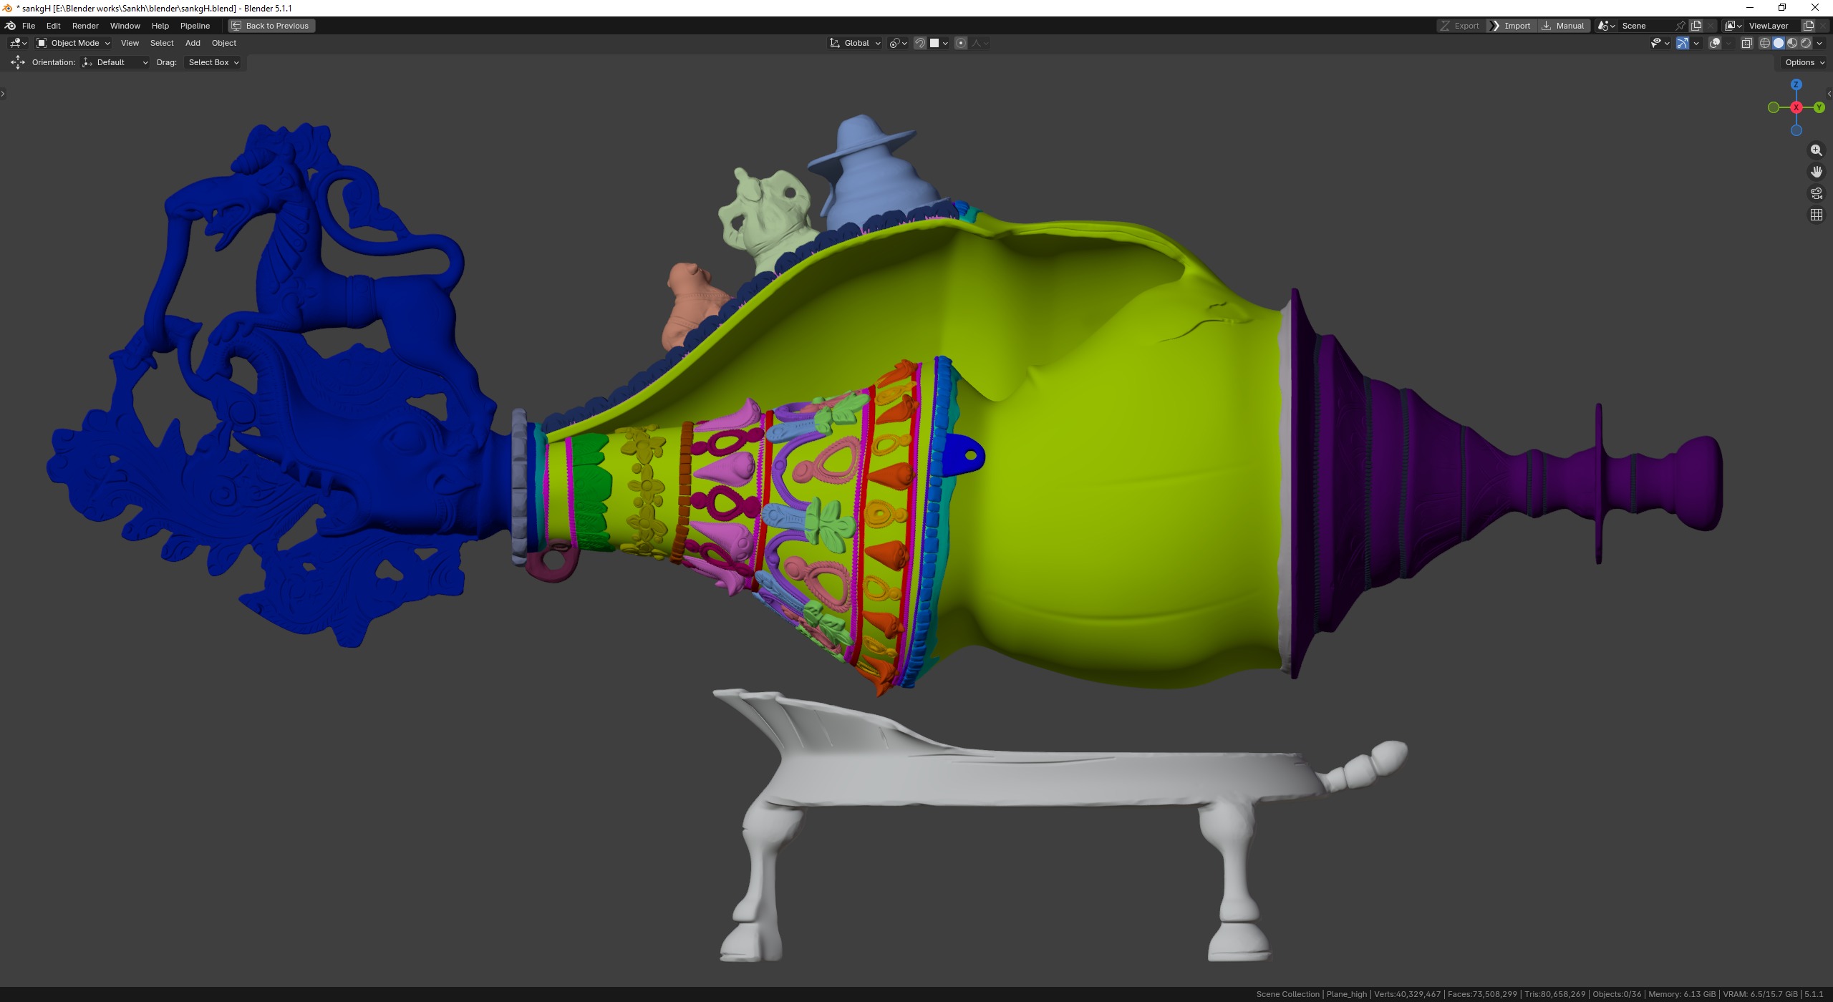Click the zoom magnifier viewport icon
Viewport: 1833px width, 1002px height.
coord(1817,150)
